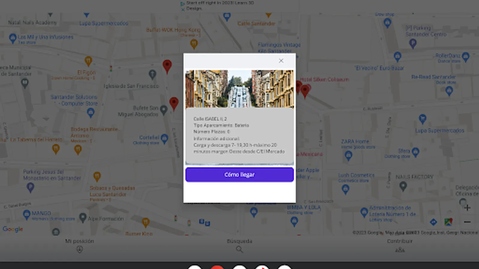Select the El Figón restaurant pin
This screenshot has width=479, height=269.
[88, 61]
